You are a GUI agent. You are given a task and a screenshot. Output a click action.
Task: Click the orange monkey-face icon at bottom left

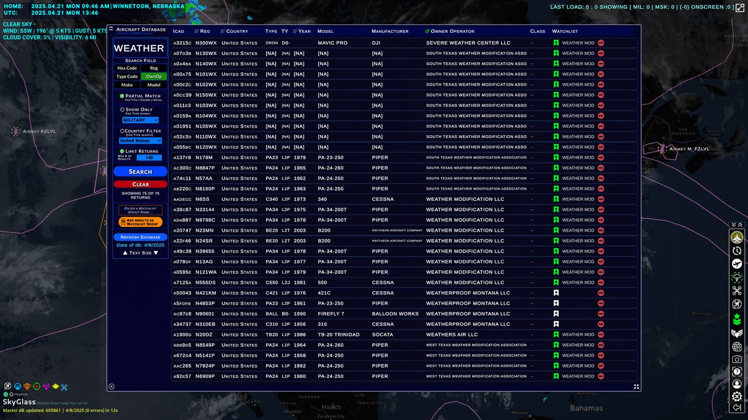click(27, 387)
